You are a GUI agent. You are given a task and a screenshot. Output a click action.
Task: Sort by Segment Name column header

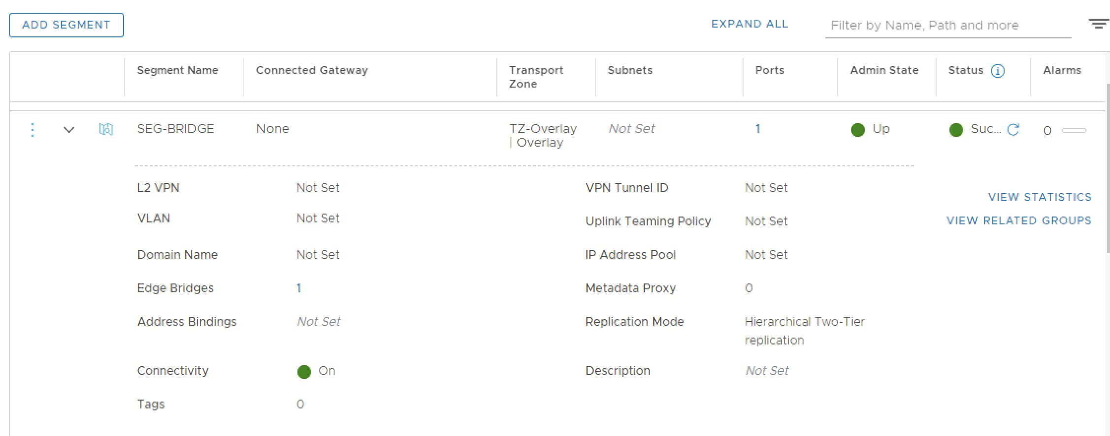(177, 70)
